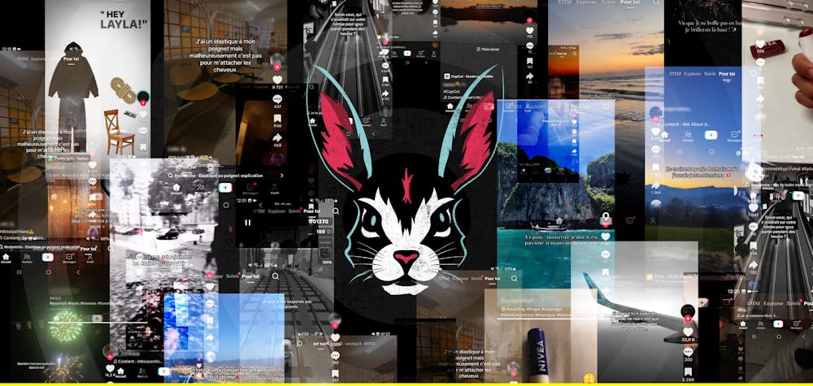813x386 pixels.
Task: Switch to Explorer tab on the top sunset screen
Action: [x=587, y=2]
